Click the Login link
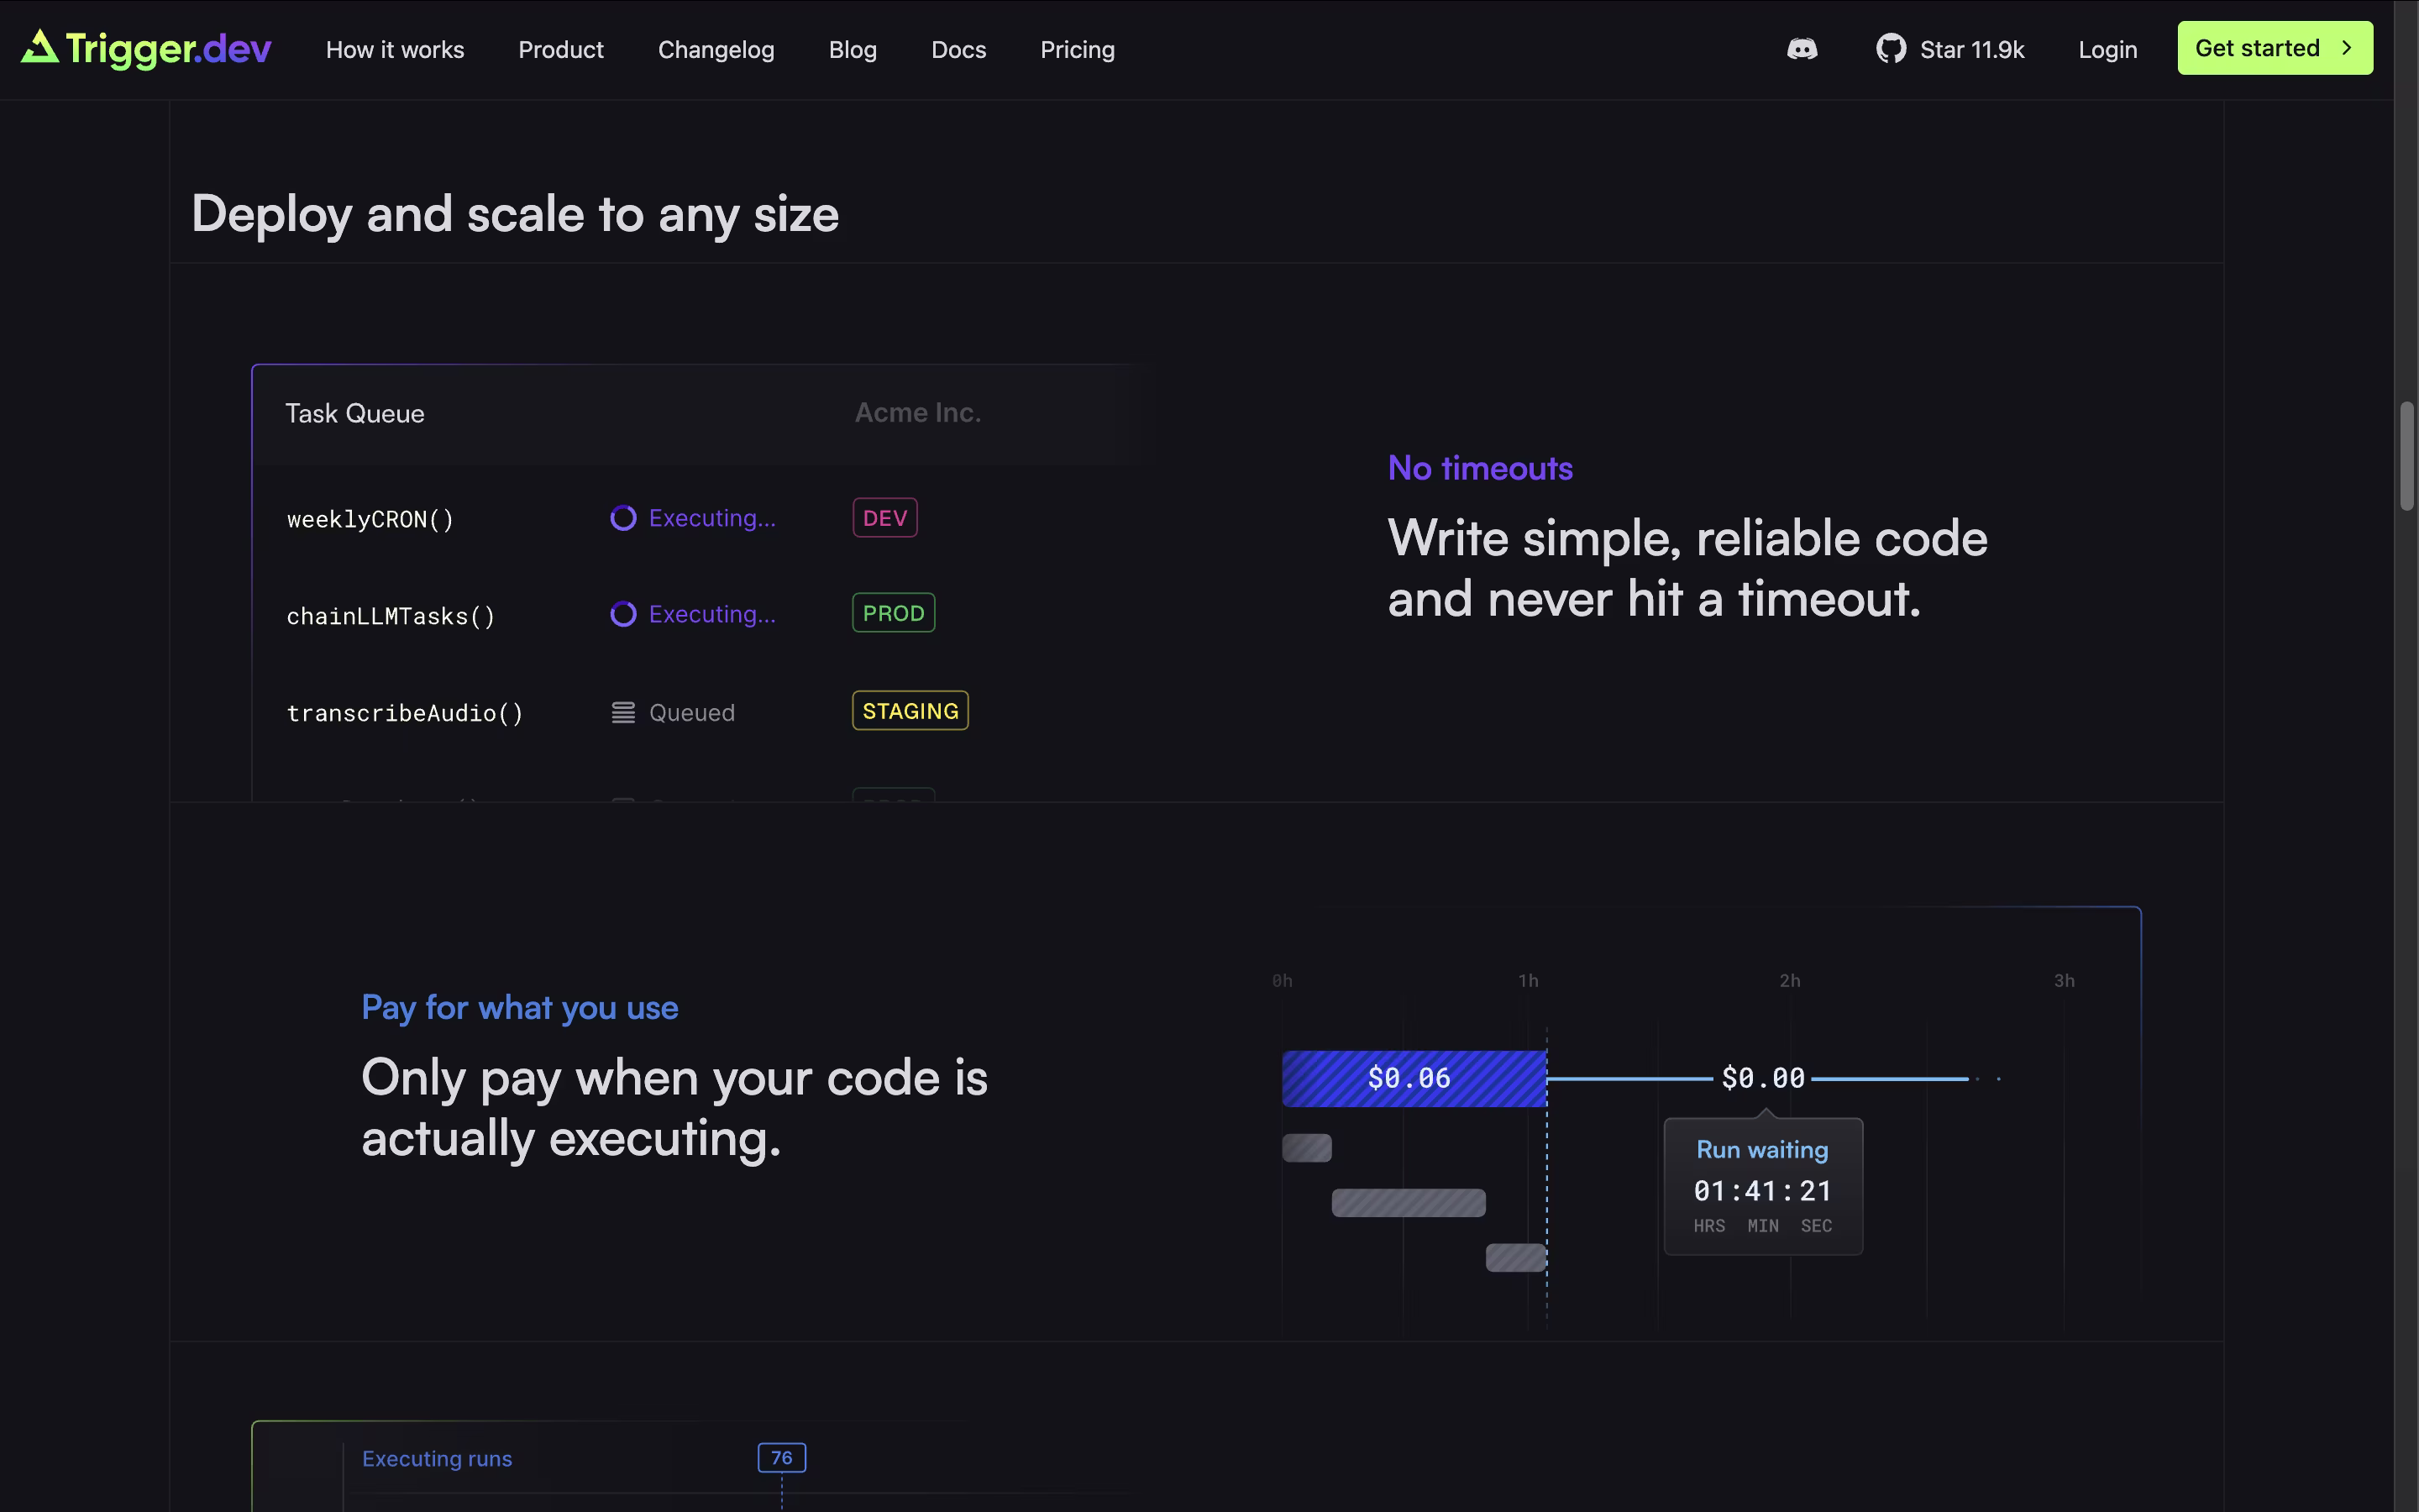2419x1512 pixels. point(2107,49)
